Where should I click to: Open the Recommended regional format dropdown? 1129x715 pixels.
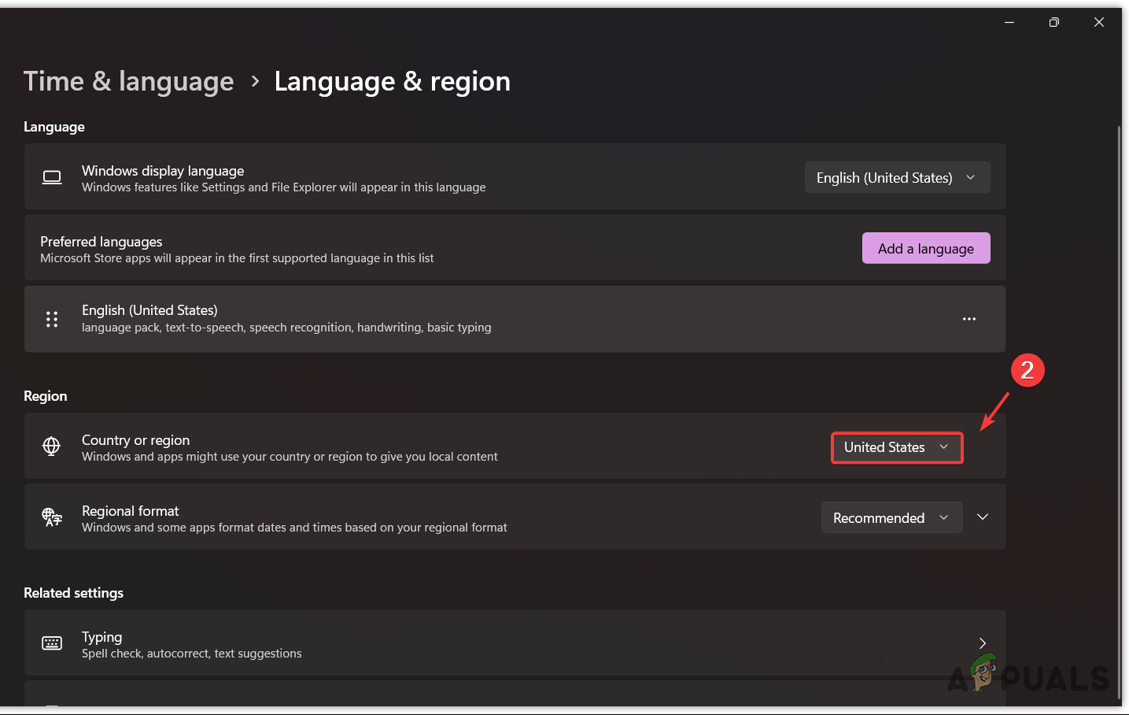(x=891, y=517)
